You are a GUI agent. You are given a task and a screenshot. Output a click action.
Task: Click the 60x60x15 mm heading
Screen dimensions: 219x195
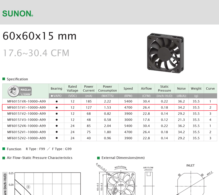pyautogui.click(x=40, y=36)
